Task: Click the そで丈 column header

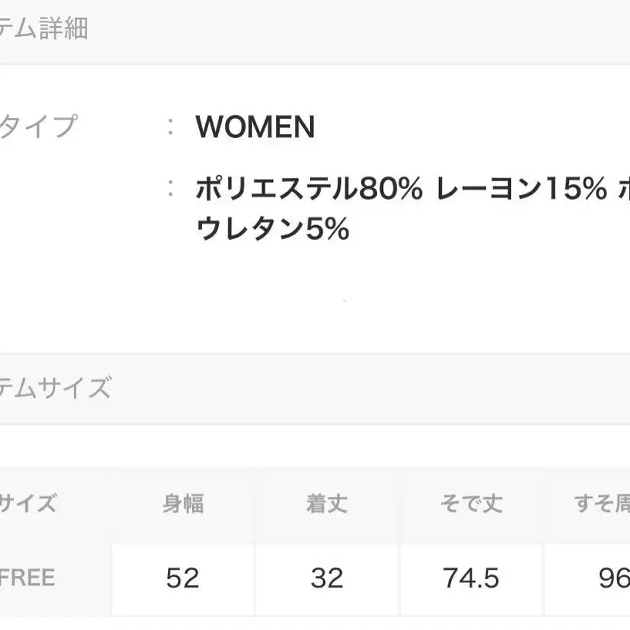Action: pyautogui.click(x=471, y=504)
